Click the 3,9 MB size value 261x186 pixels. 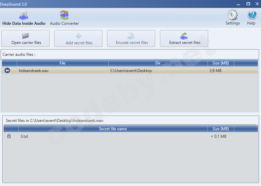pyautogui.click(x=215, y=71)
